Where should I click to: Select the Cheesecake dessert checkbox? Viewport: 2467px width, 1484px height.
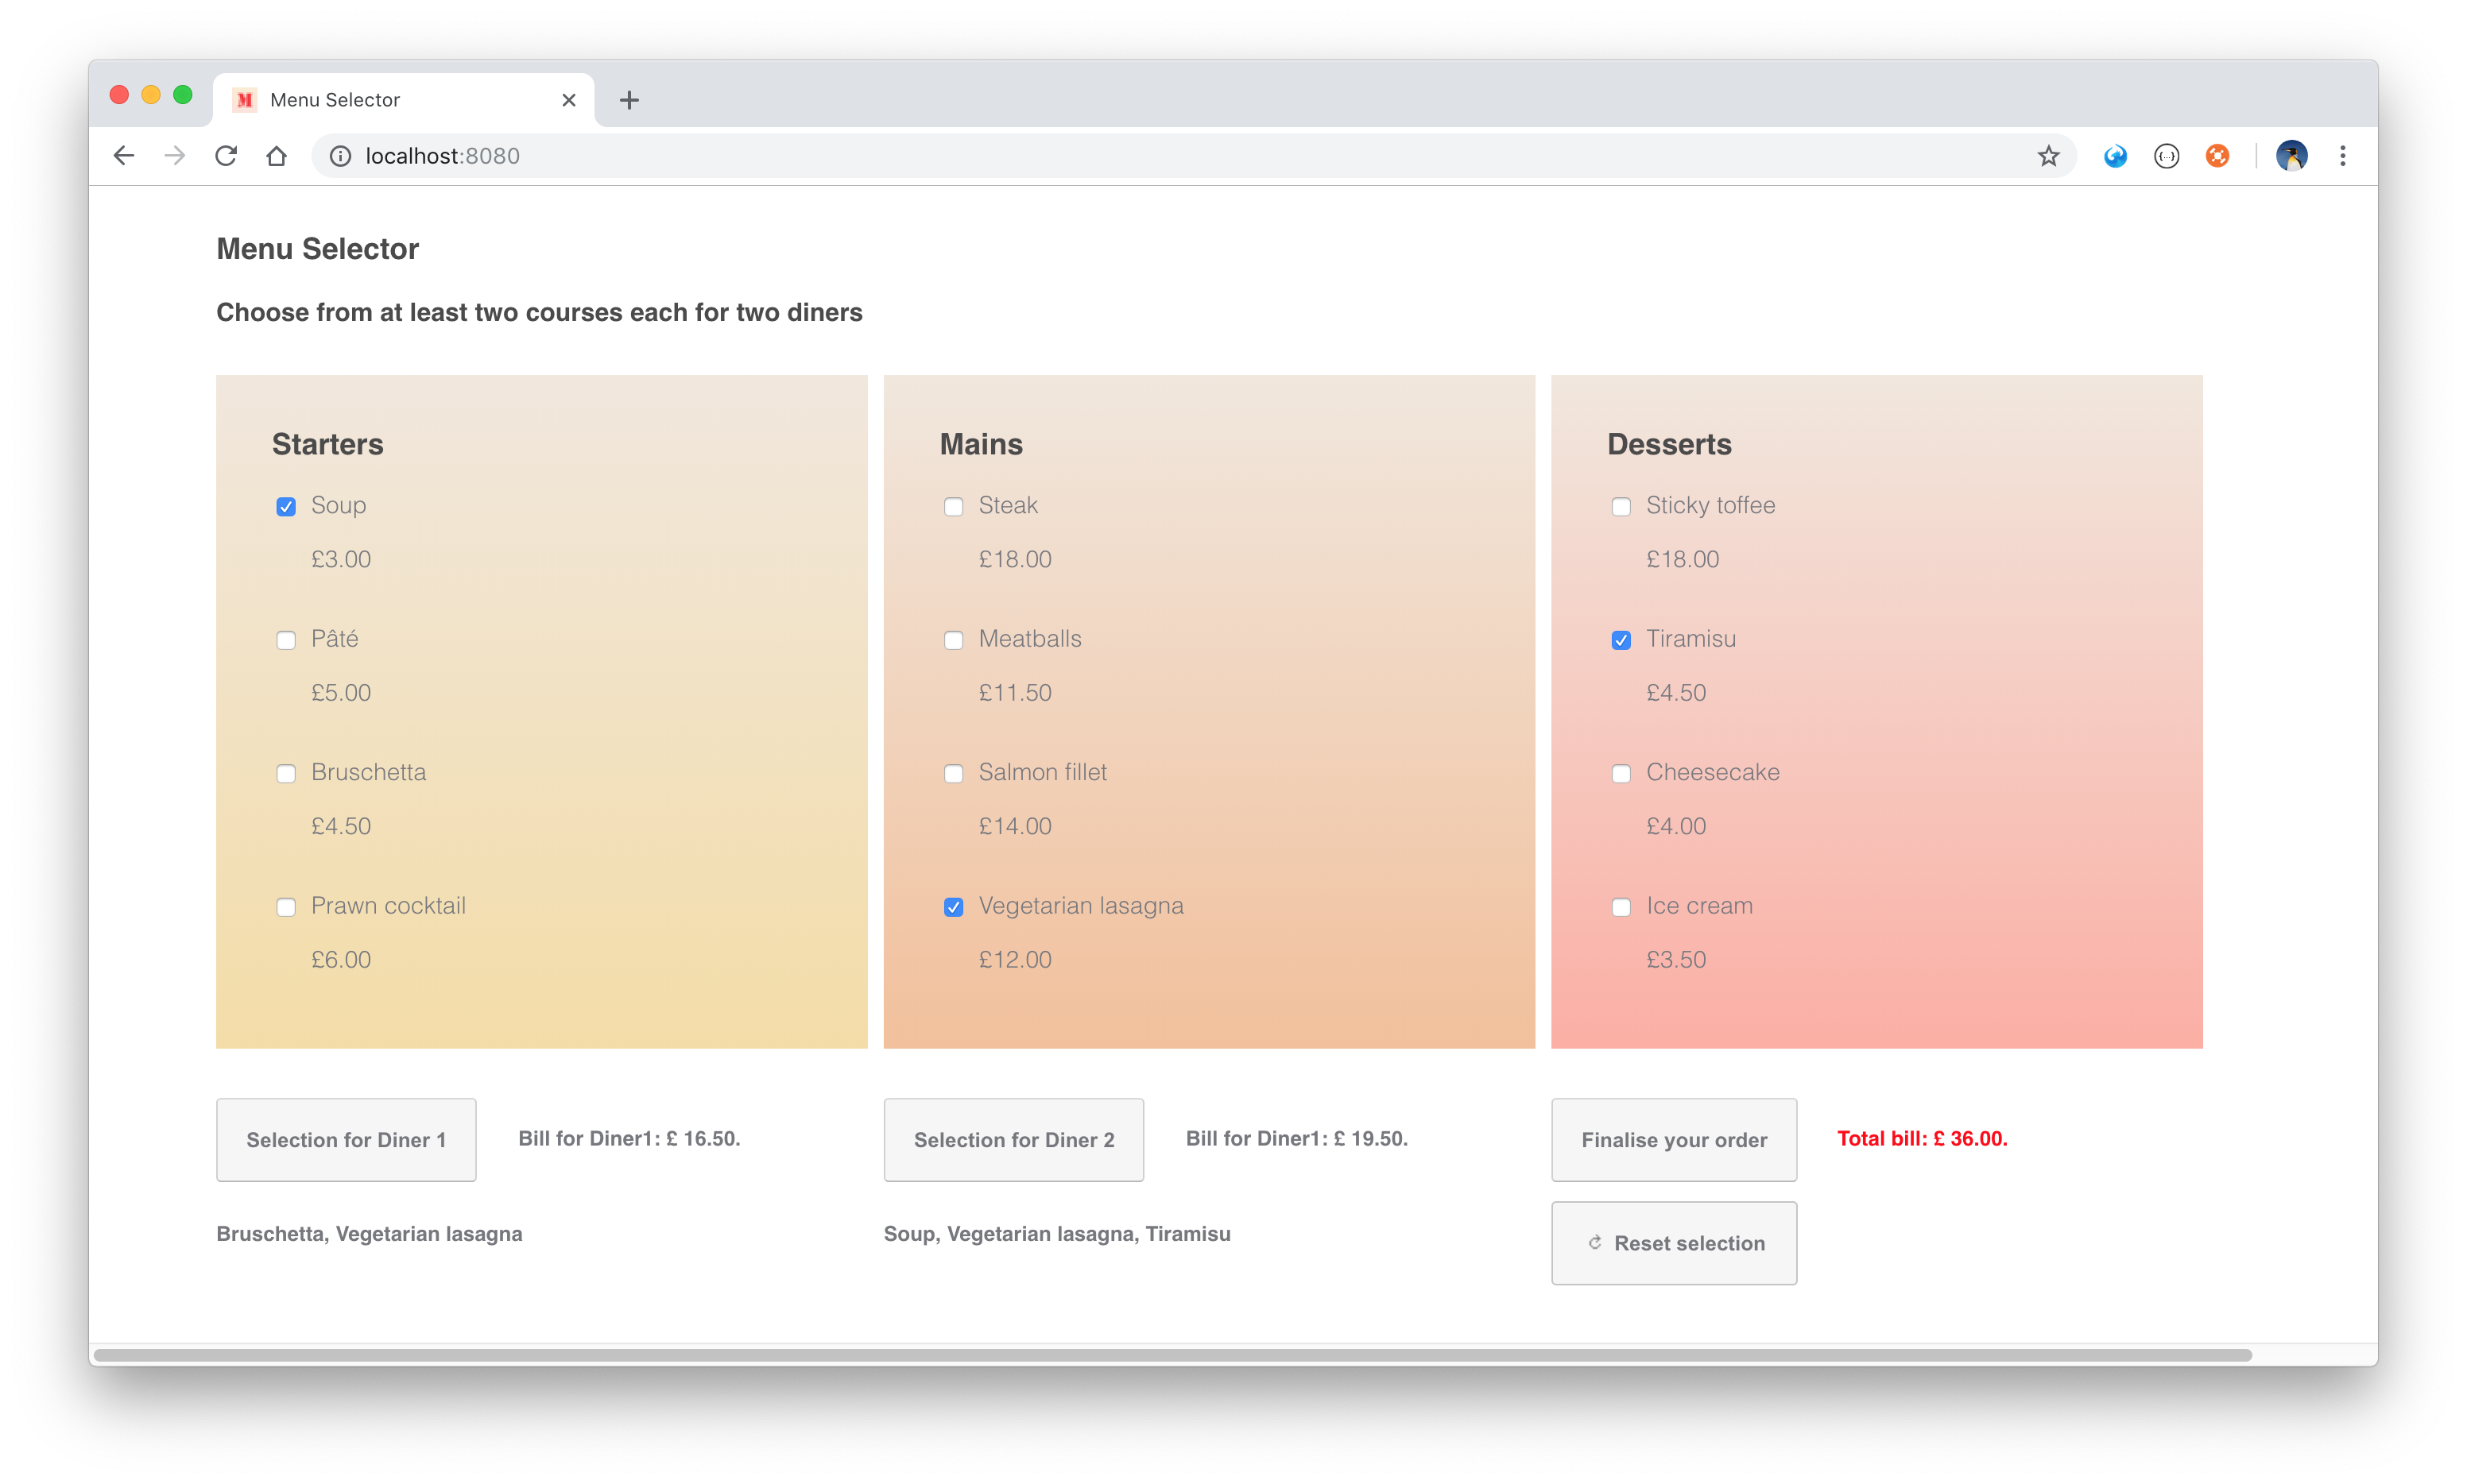pos(1621,774)
